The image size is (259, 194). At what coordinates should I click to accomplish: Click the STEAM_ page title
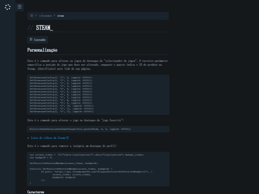tap(45, 28)
